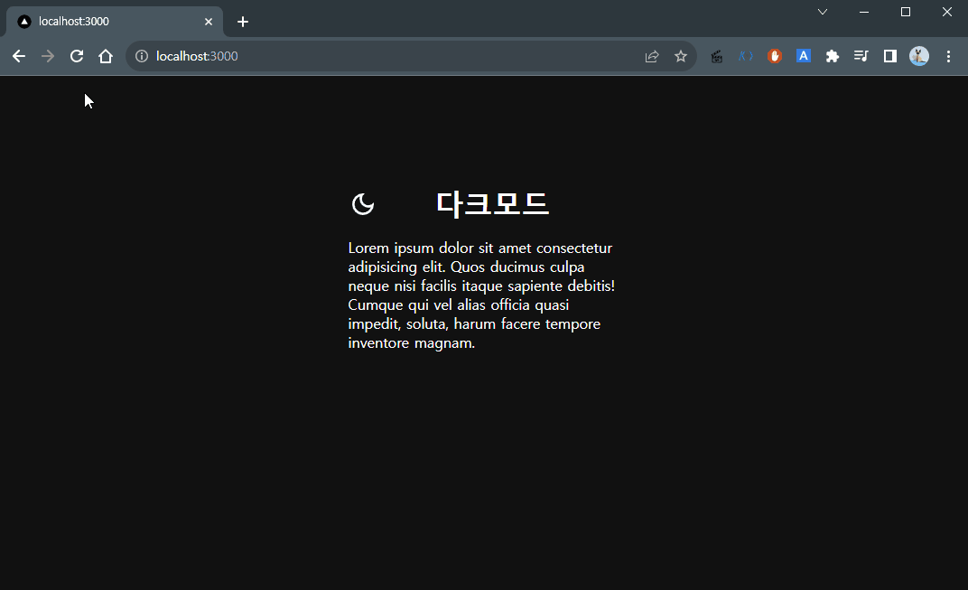The height and width of the screenshot is (590, 968).
Task: Open the Chrome three-dot menu
Action: (x=948, y=56)
